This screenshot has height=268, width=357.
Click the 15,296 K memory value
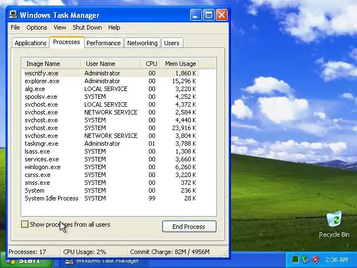pos(184,81)
